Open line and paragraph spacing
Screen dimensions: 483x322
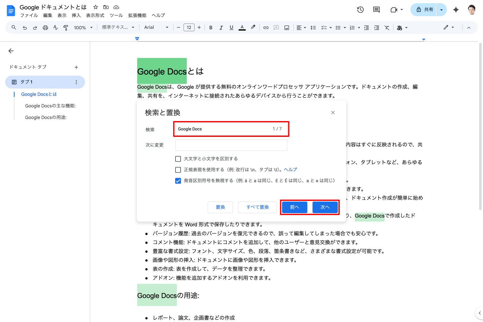[313, 28]
